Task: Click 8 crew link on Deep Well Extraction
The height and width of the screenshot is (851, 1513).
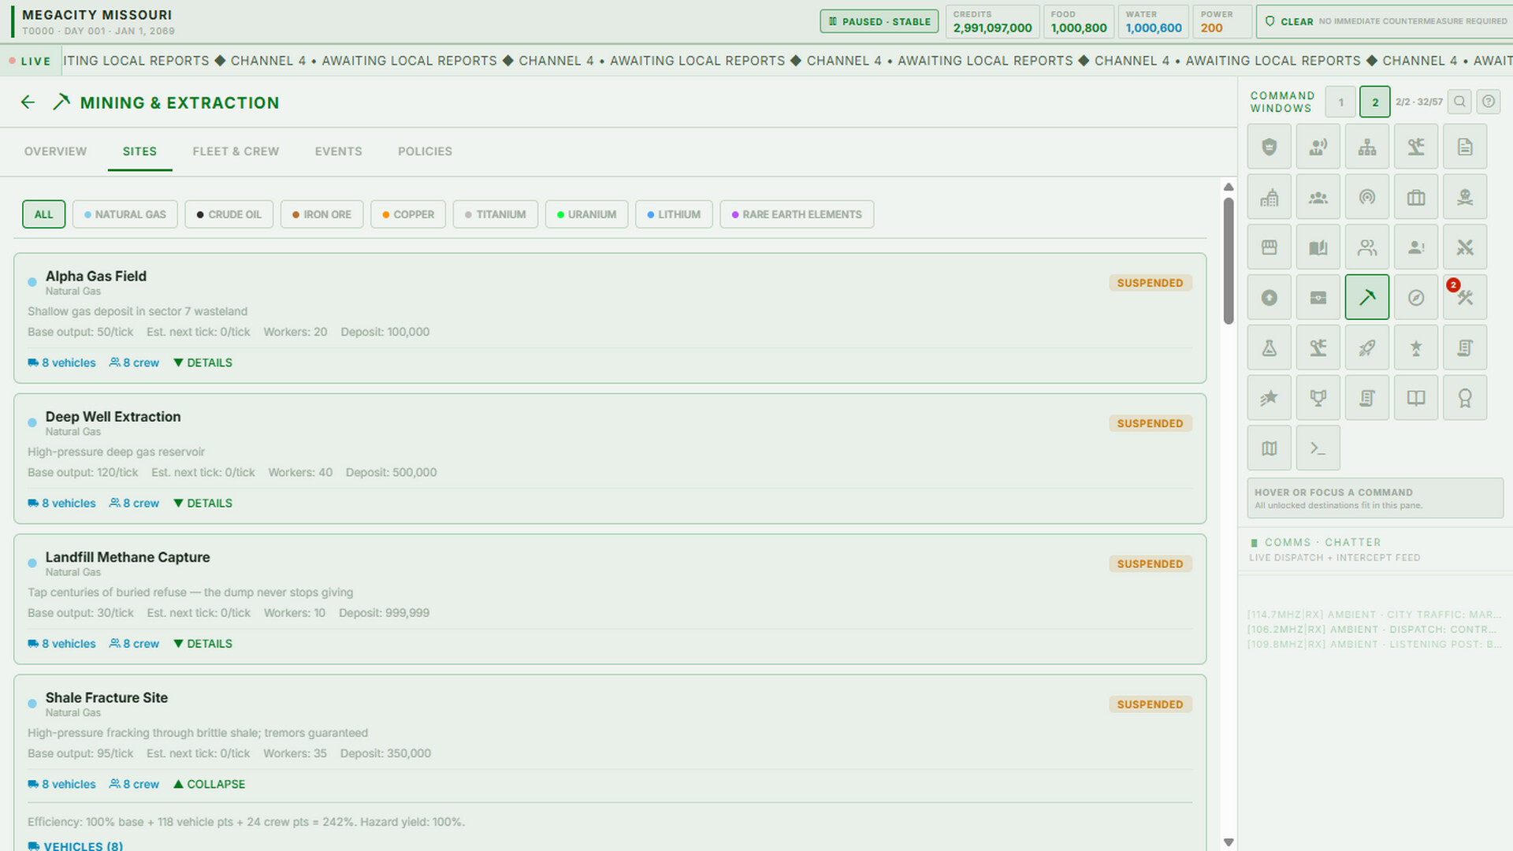Action: pyautogui.click(x=134, y=503)
